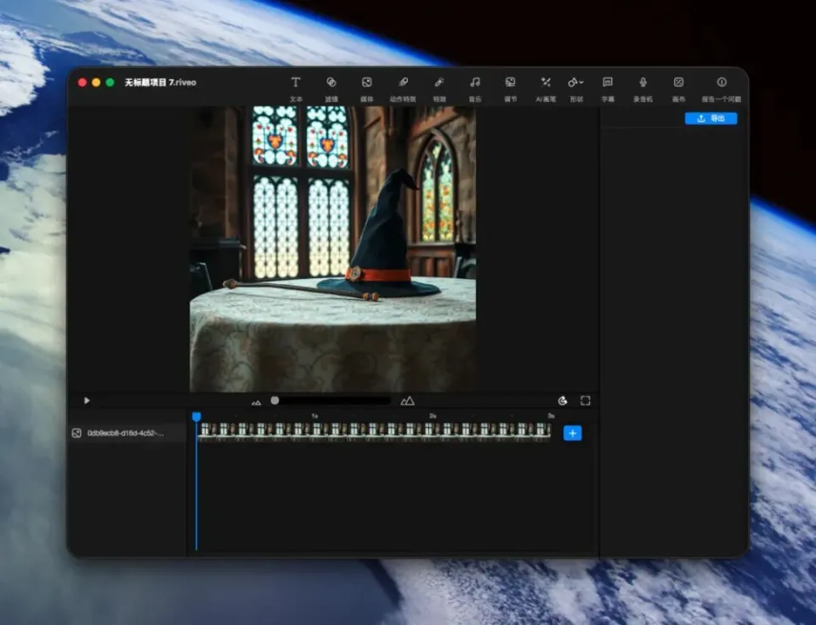Screen dimensions: 816x625
Task: Open Motion Effects (动作特效) tool
Action: pos(403,83)
